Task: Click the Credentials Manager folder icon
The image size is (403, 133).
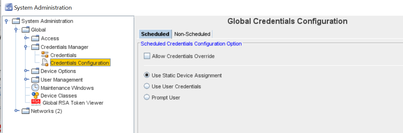Action: click(x=35, y=47)
